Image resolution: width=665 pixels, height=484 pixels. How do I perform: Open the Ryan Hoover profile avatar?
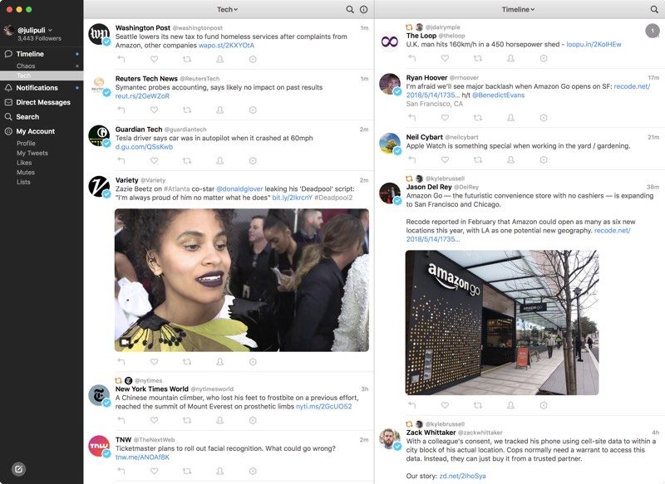click(x=390, y=84)
